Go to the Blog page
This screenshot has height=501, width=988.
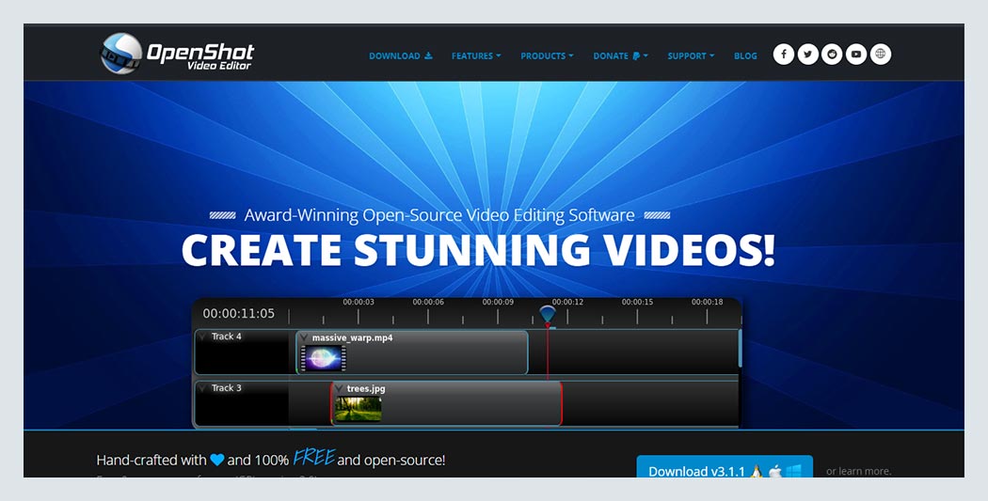[x=745, y=55]
